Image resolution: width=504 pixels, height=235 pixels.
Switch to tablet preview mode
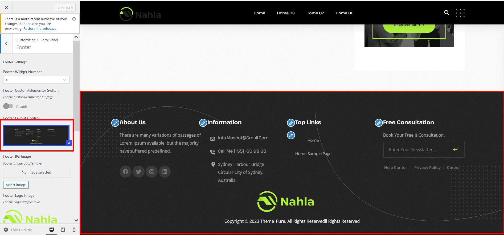(63, 230)
